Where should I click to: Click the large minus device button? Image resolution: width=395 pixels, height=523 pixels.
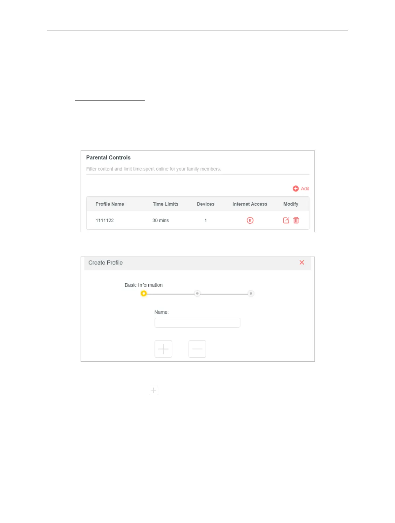197,349
